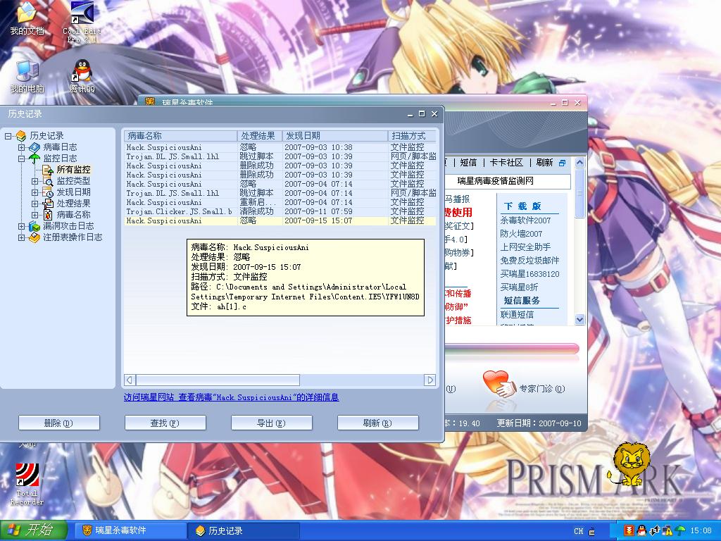721x541 pixels.
Task: Click 瑞星病毒疫情监测网 banner
Action: (495, 181)
